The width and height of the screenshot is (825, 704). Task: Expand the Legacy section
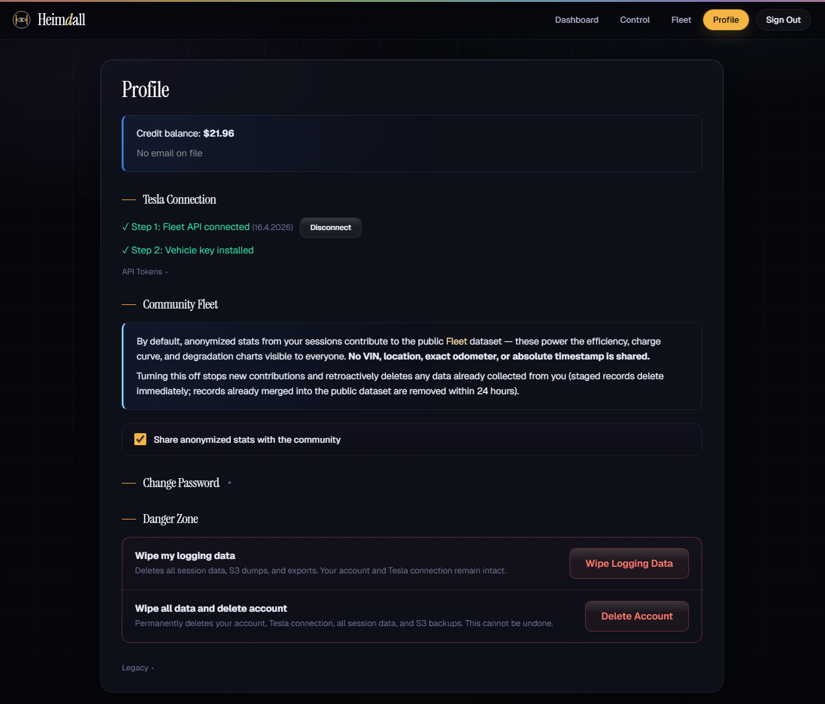coord(135,668)
